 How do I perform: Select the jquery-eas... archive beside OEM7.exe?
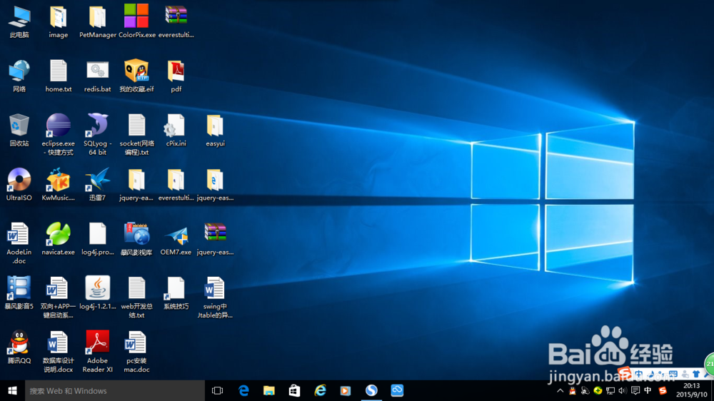pyautogui.click(x=215, y=238)
